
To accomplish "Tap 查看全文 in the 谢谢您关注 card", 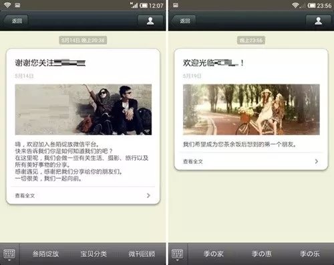I will [25, 195].
